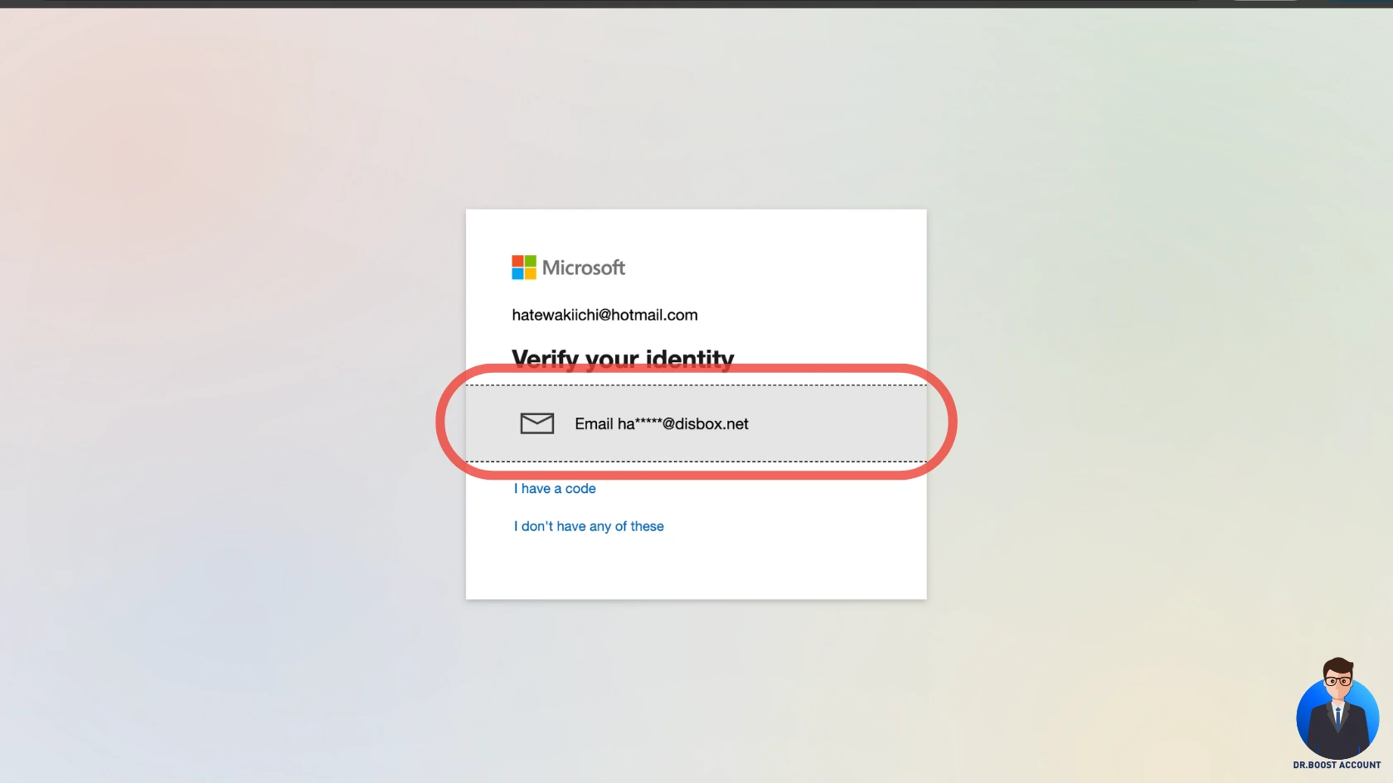Select the hatewakiichi@hotmail.com account text
Image resolution: width=1393 pixels, height=783 pixels.
[604, 315]
